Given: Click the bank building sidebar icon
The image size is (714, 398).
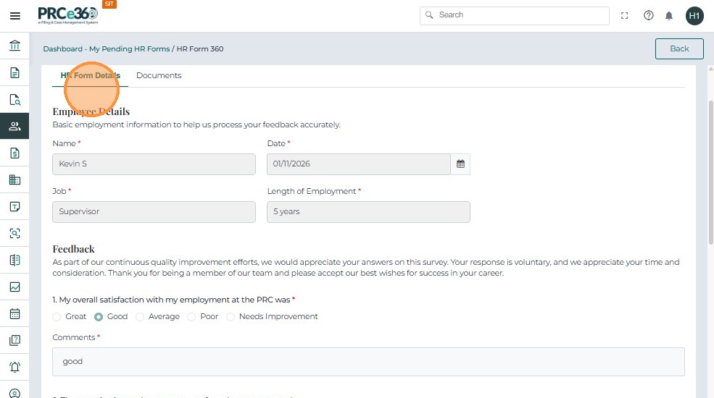Looking at the screenshot, I should 14,46.
